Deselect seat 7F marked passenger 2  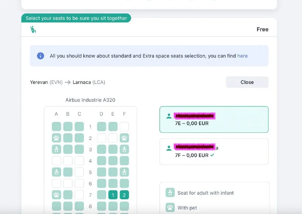[124, 195]
